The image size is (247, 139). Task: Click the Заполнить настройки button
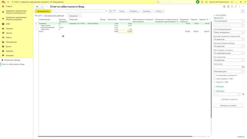point(228,105)
